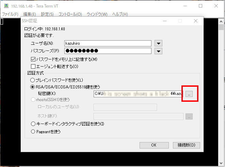This screenshot has width=225, height=167.
Task: Click the 接続断(D) disconnect button
Action: coord(186,145)
